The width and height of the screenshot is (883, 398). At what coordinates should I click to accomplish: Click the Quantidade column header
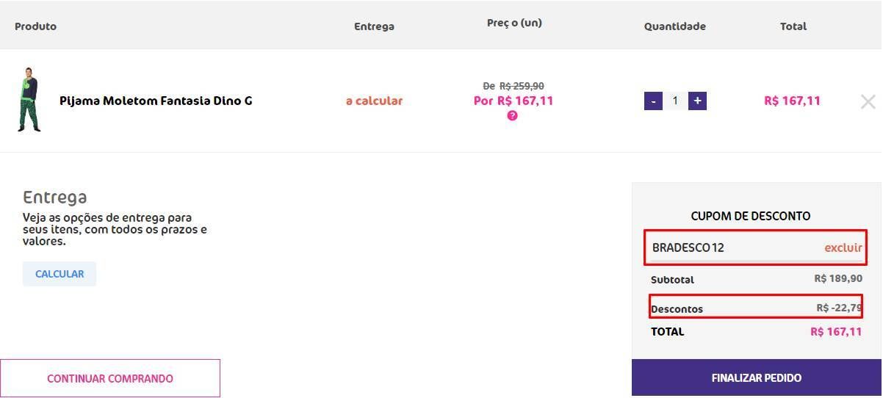click(675, 26)
